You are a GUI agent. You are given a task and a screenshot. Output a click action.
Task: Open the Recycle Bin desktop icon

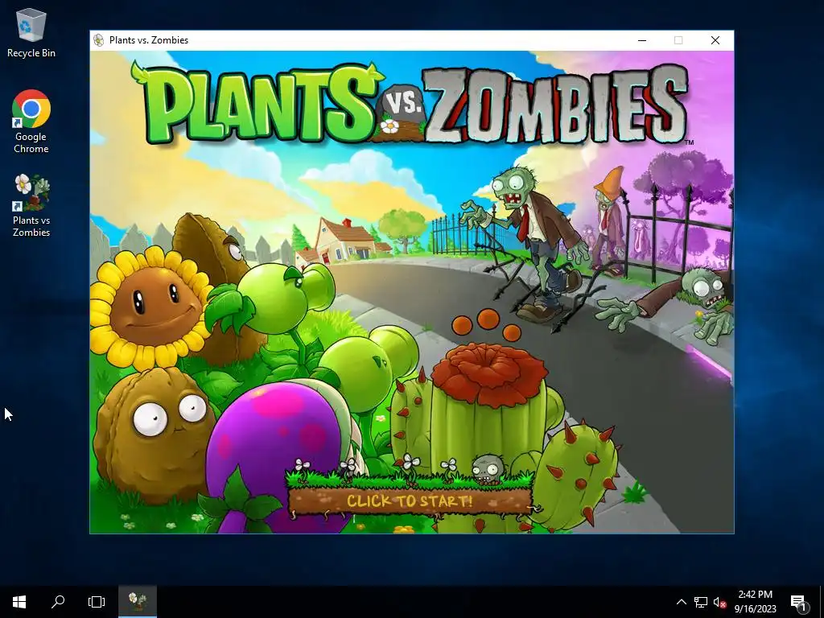coord(31,32)
